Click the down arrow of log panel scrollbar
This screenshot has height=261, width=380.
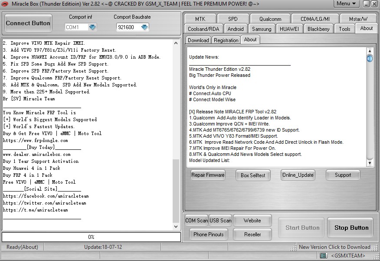pos(176,227)
